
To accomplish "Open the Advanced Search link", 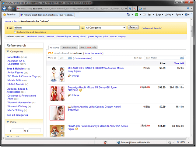I will tap(152, 28).
